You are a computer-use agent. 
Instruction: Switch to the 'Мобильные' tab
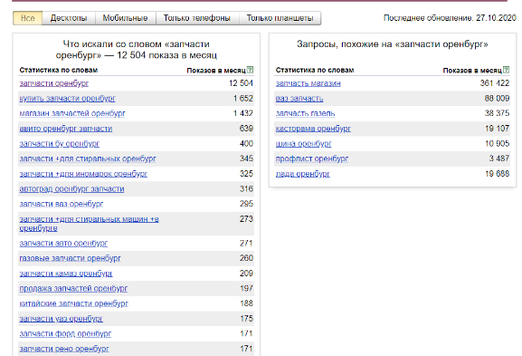click(x=125, y=18)
